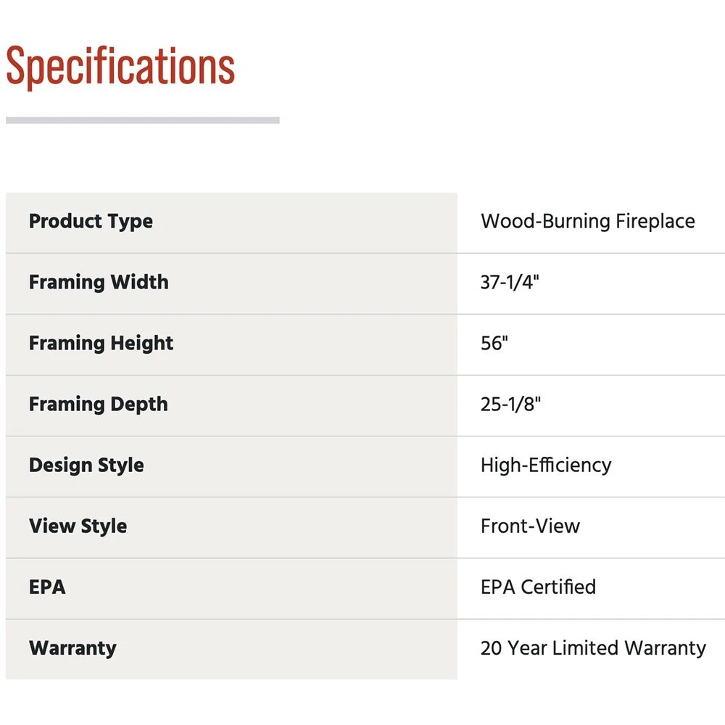Viewport: 725px width, 725px height.
Task: Select the Framing Depth label
Action: point(98,404)
